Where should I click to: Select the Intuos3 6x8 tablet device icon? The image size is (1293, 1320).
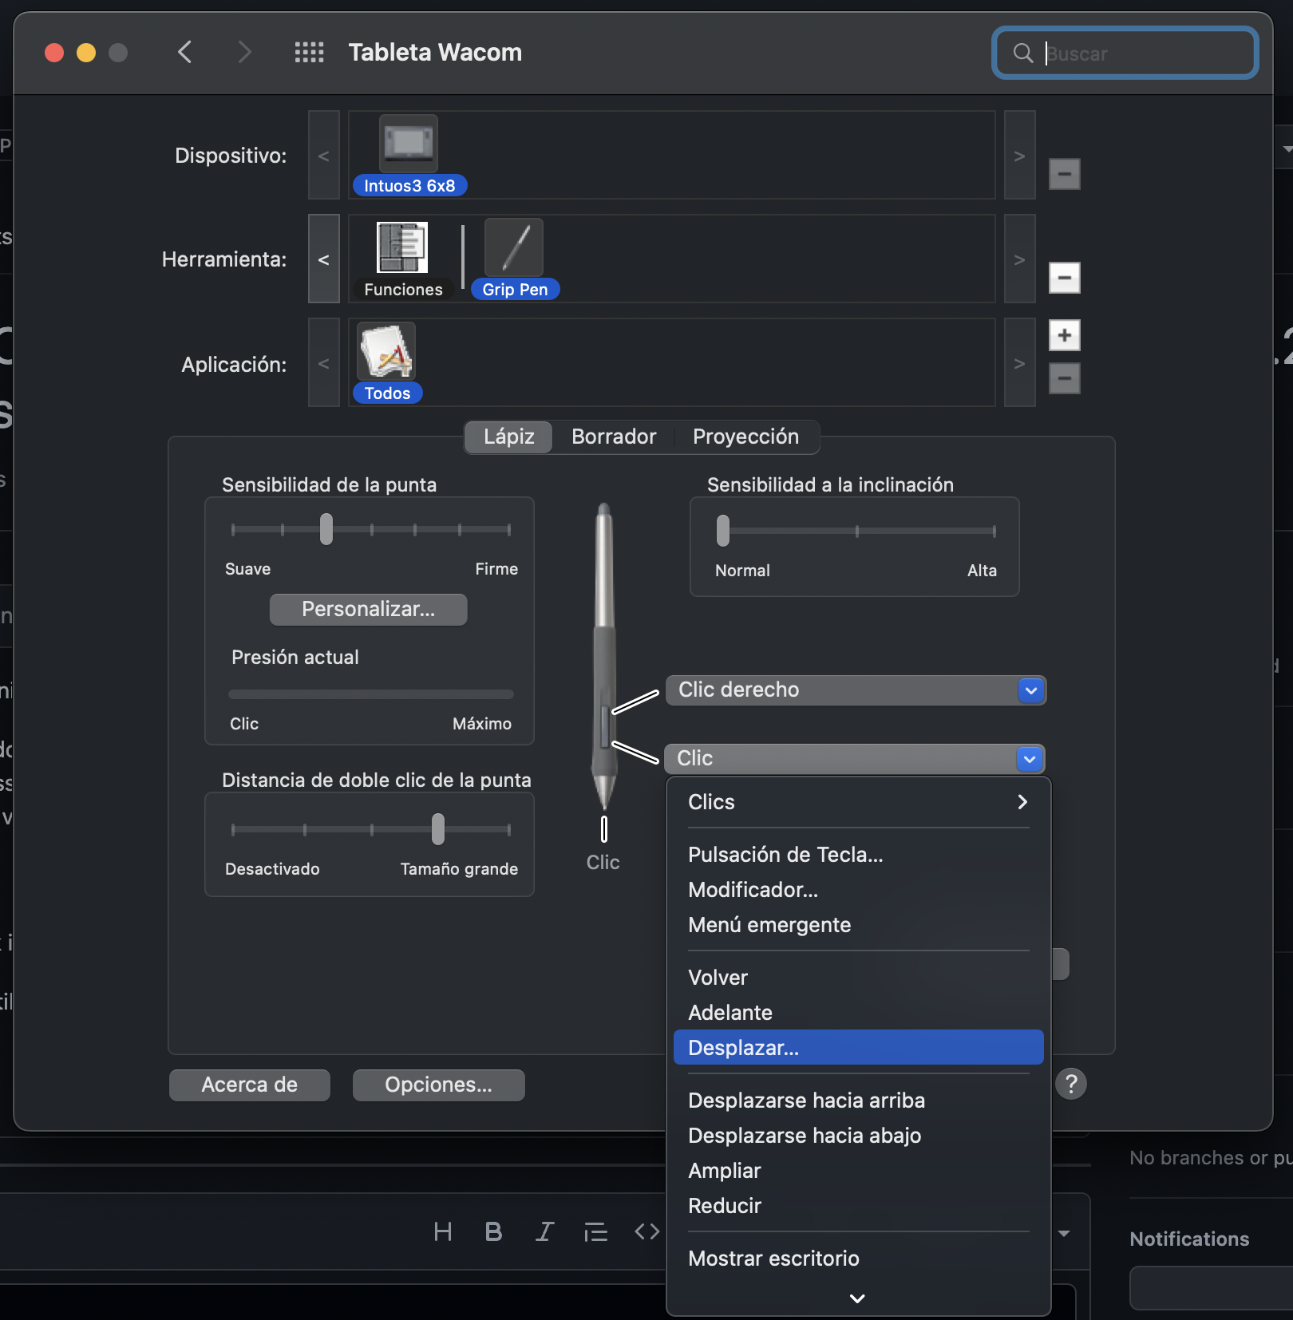[409, 144]
